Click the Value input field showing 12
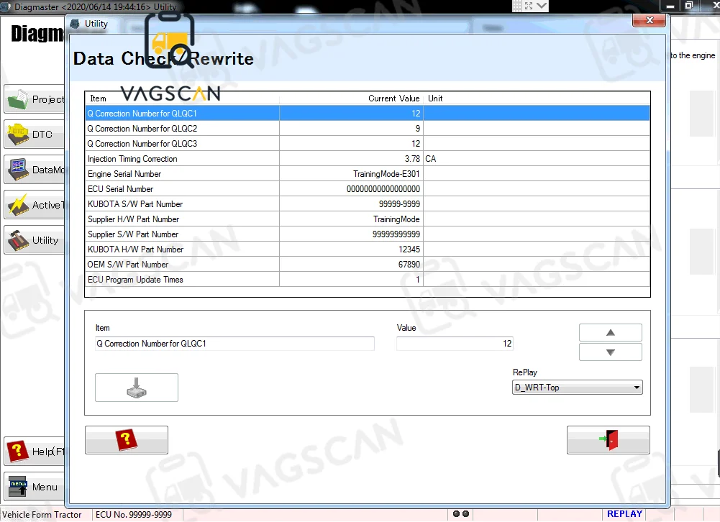720x522 pixels. pyautogui.click(x=455, y=344)
